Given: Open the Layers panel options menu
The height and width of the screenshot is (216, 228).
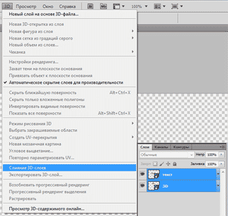Looking at the screenshot, I should coord(222,147).
